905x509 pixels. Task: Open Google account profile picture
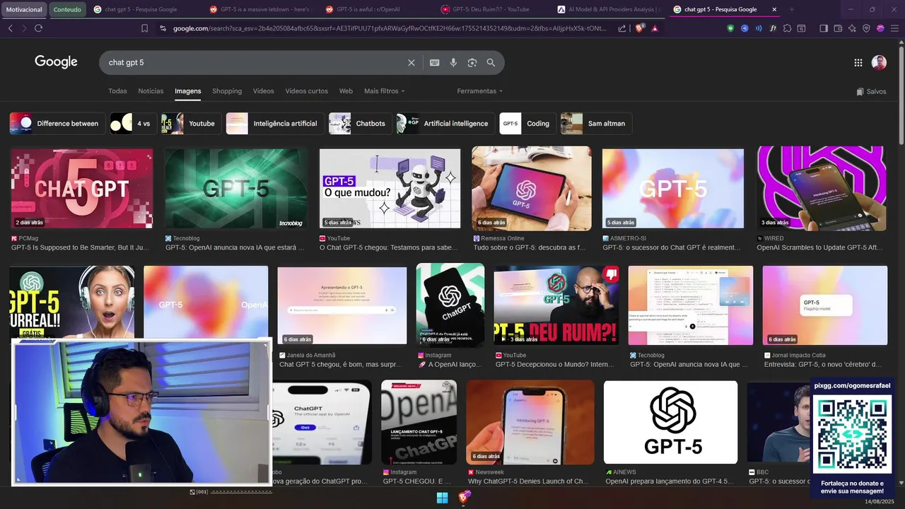coord(879,62)
